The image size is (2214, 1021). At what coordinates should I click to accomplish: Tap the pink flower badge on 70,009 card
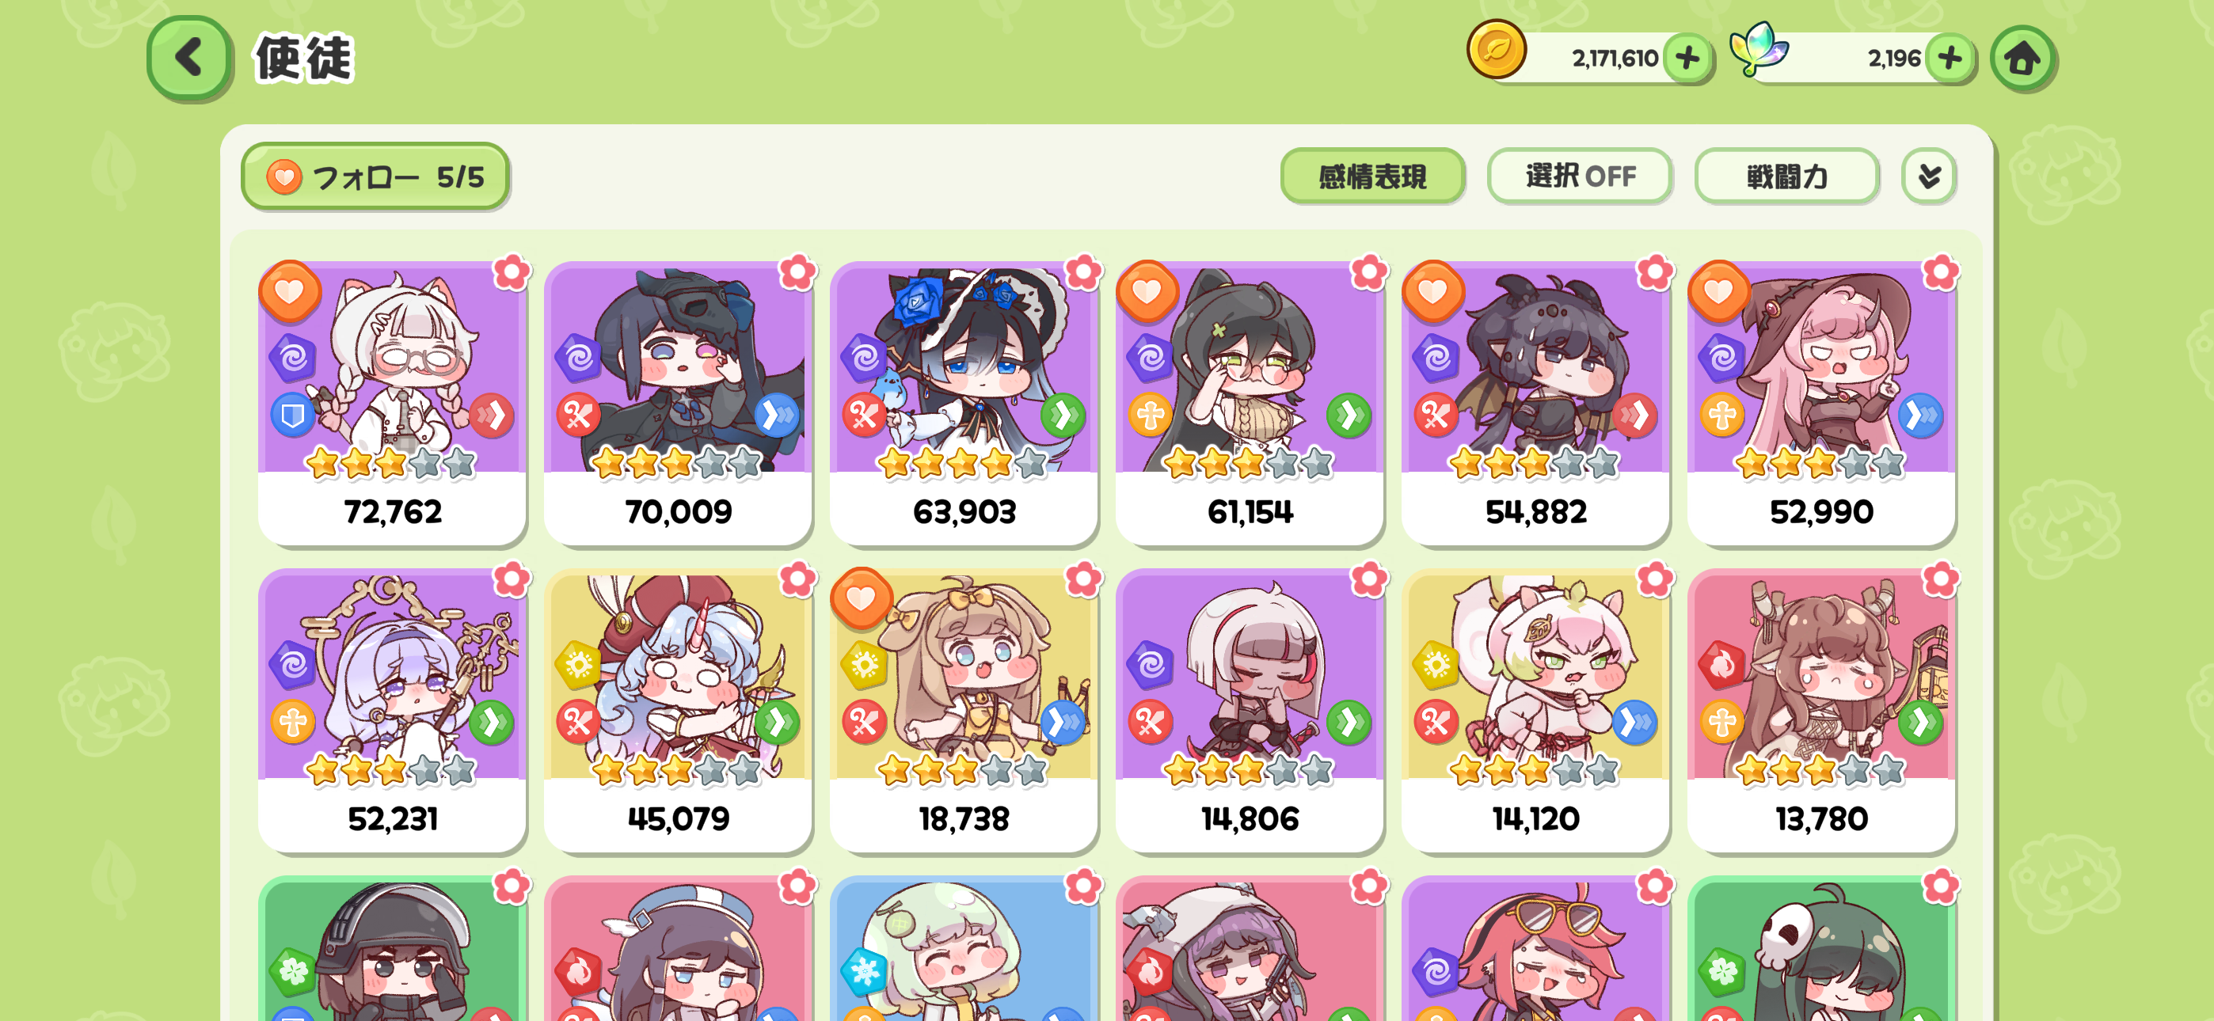click(797, 272)
